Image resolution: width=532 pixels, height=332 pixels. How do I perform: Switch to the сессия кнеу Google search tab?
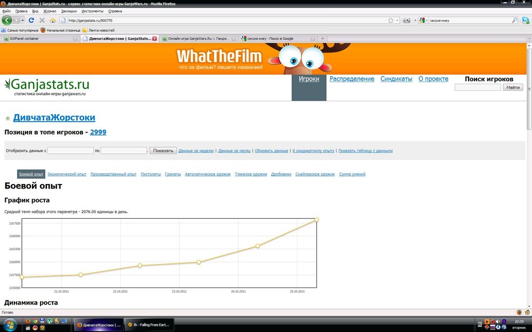[x=277, y=39]
